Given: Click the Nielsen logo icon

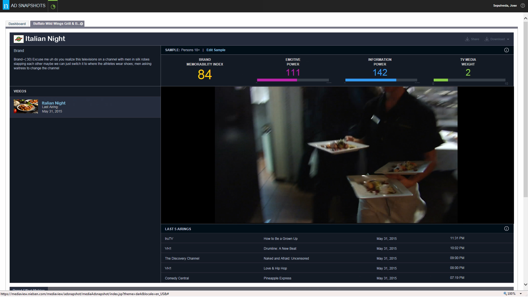Looking at the screenshot, I should coord(6,5).
